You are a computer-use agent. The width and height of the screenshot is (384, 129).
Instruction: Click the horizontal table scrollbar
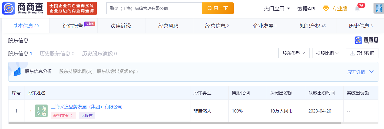pos(174,123)
